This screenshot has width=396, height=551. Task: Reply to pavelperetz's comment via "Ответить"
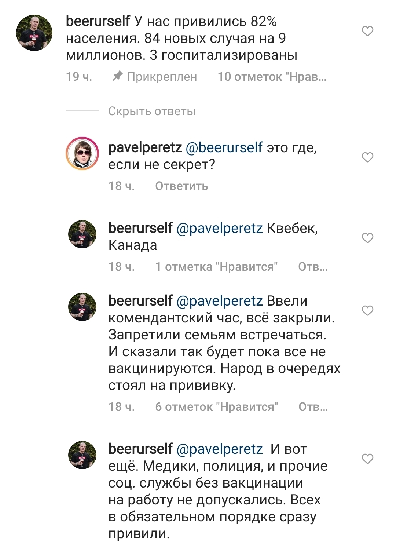[181, 186]
